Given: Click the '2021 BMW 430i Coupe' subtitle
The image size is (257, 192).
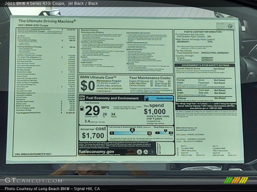Looking at the screenshot, I should pyautogui.click(x=33, y=25).
